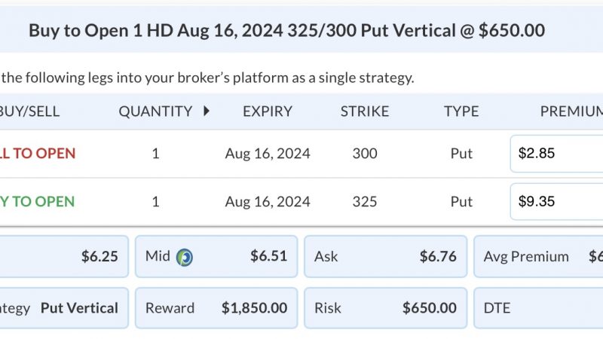Click the red SELL TO OPEN label
Viewport: 603px width, 339px height.
tap(38, 154)
